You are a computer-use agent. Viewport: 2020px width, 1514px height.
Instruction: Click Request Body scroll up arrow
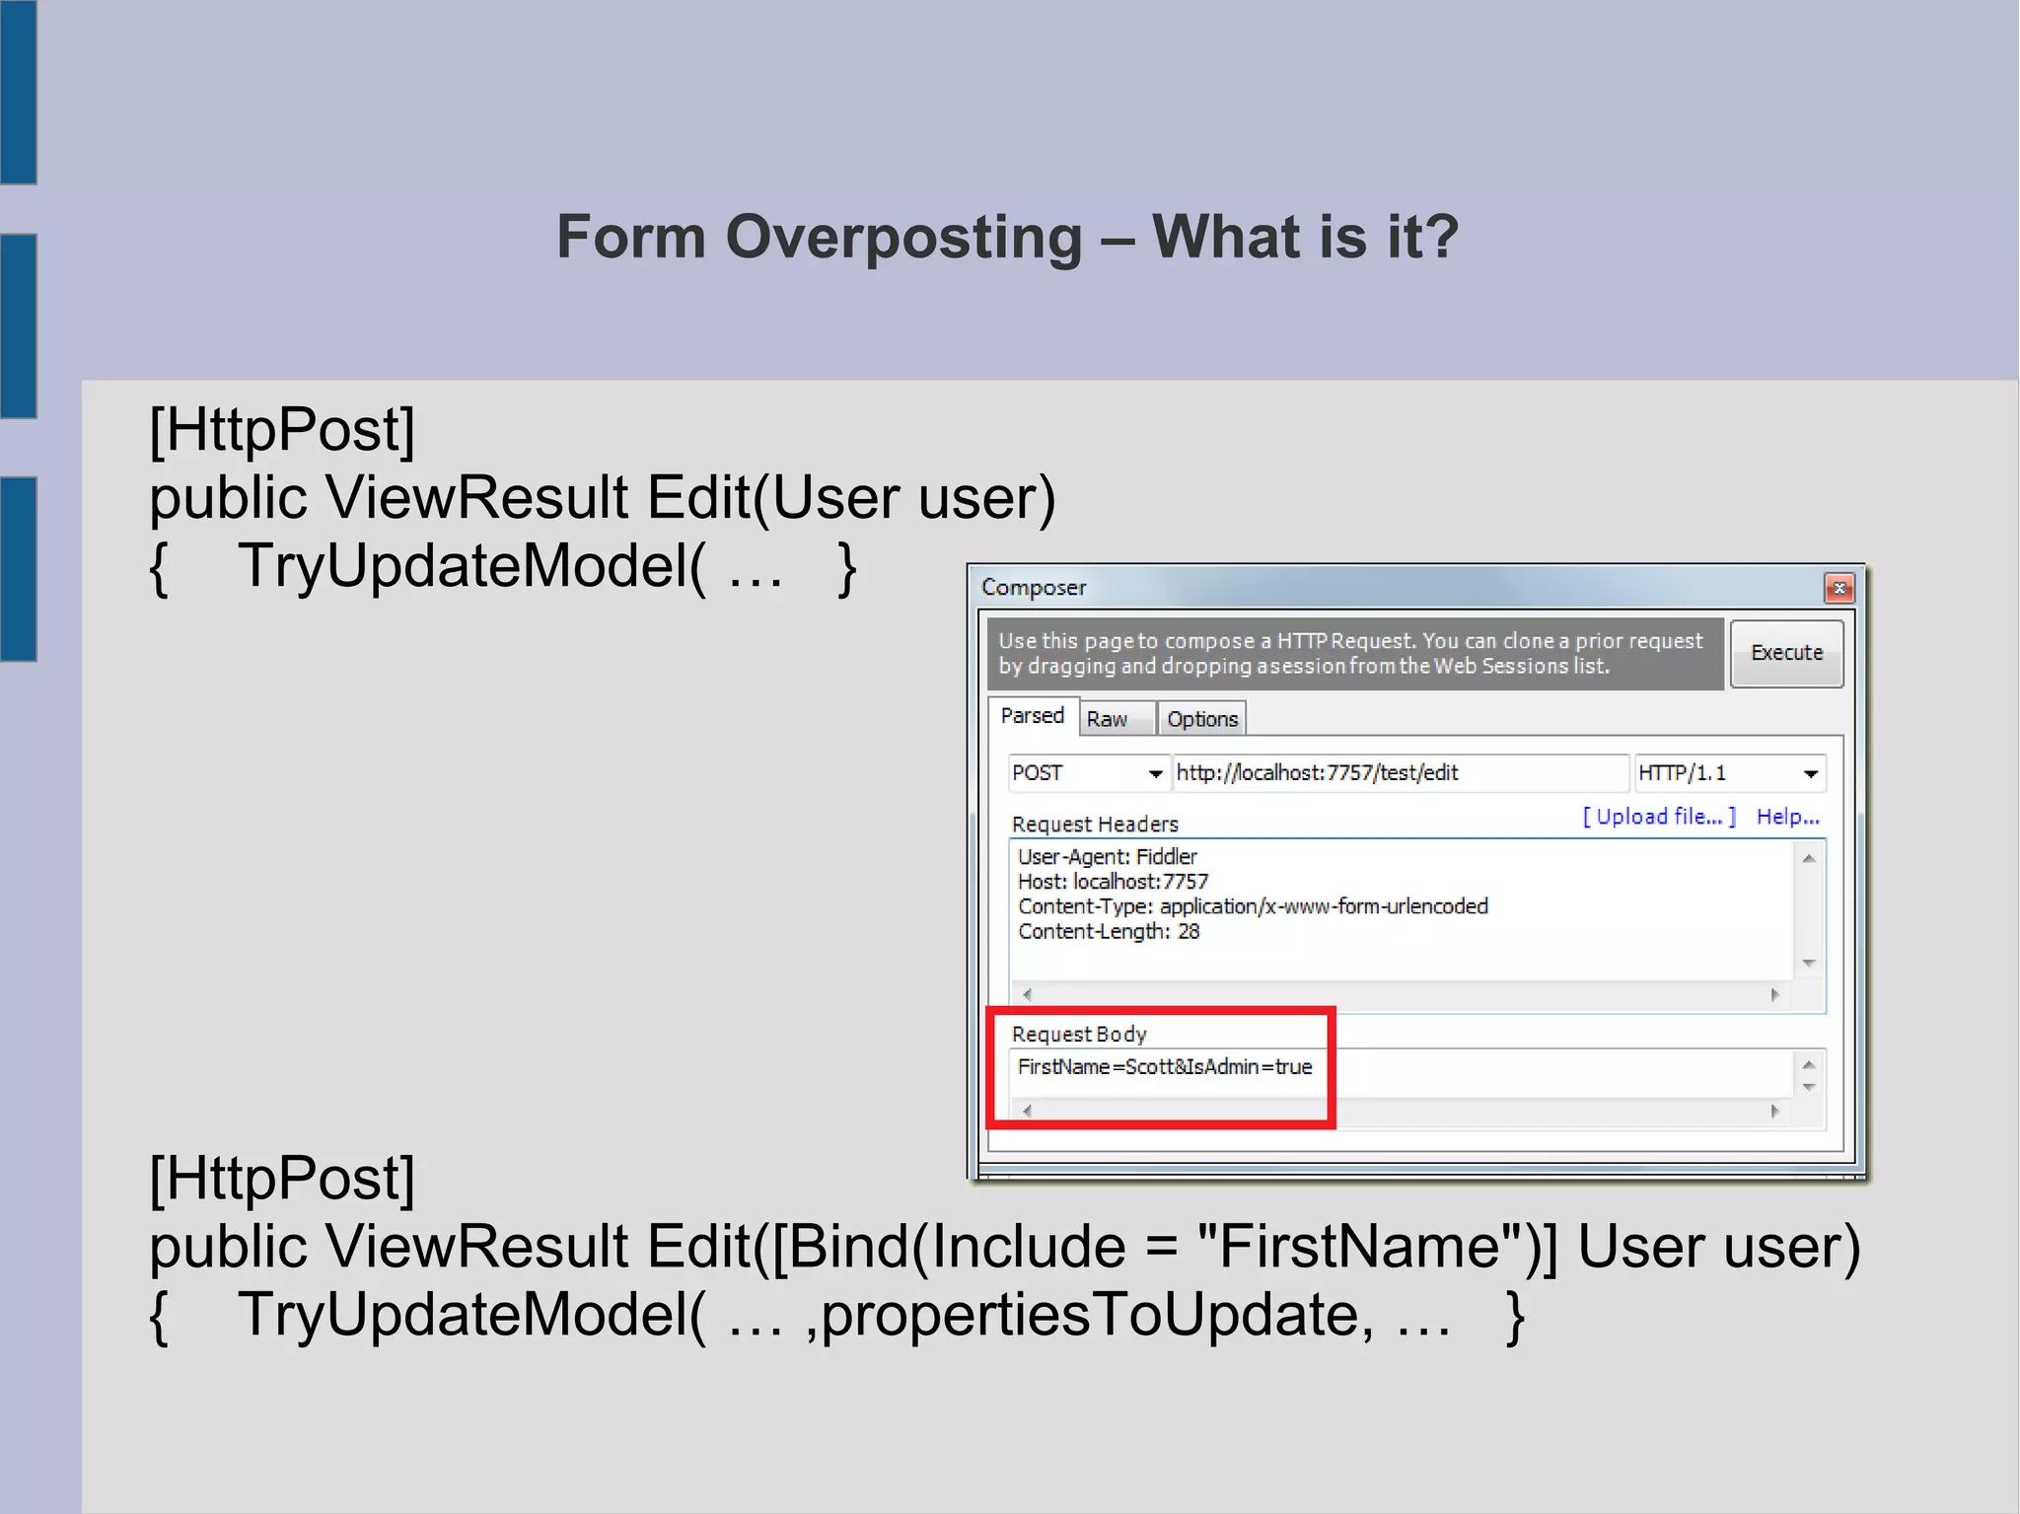pyautogui.click(x=1809, y=1064)
